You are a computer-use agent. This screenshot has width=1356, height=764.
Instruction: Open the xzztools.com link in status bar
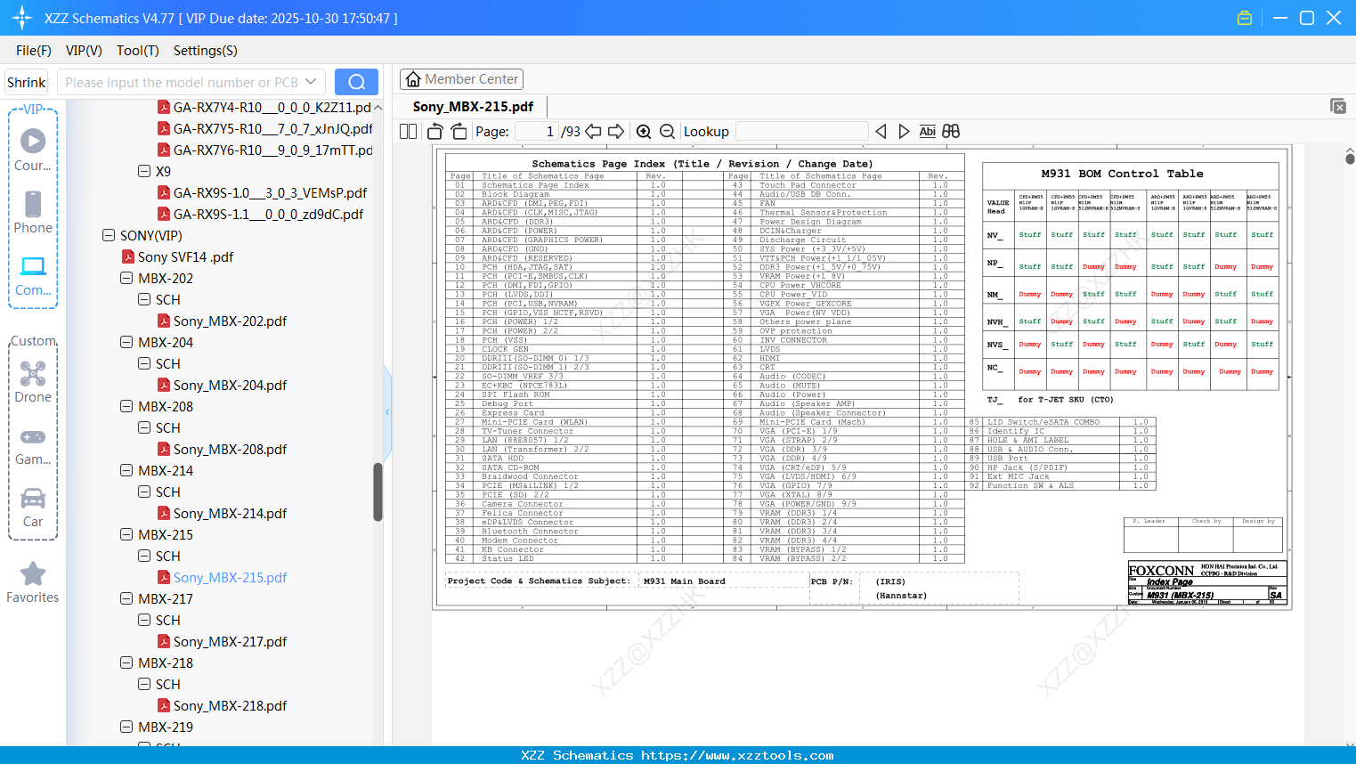[737, 755]
